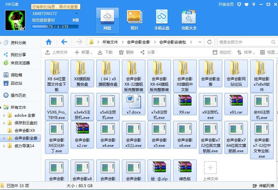Expand the 保存到云盘的 folder tree arrow
This screenshot has width=278, height=190.
(x=4, y=123)
